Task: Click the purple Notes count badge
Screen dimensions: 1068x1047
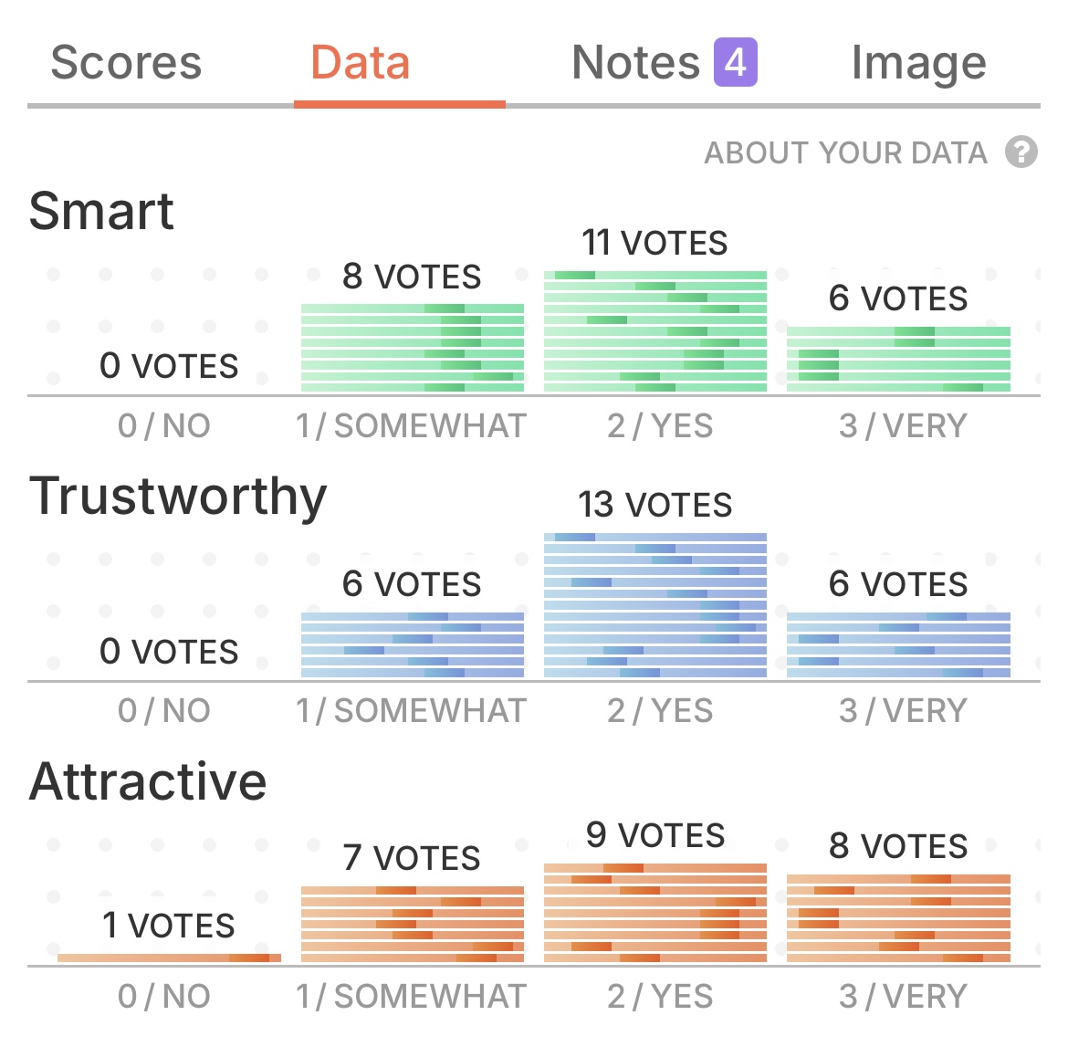Action: click(736, 63)
